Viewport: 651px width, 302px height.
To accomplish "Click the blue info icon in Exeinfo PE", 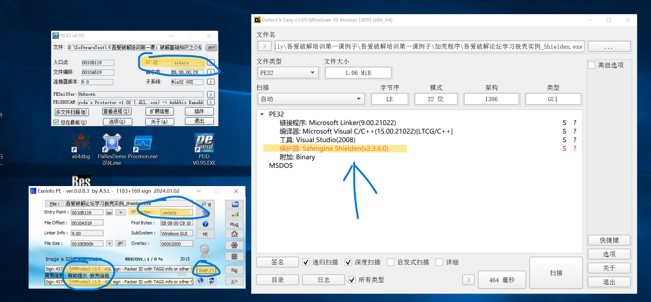I will [205, 224].
